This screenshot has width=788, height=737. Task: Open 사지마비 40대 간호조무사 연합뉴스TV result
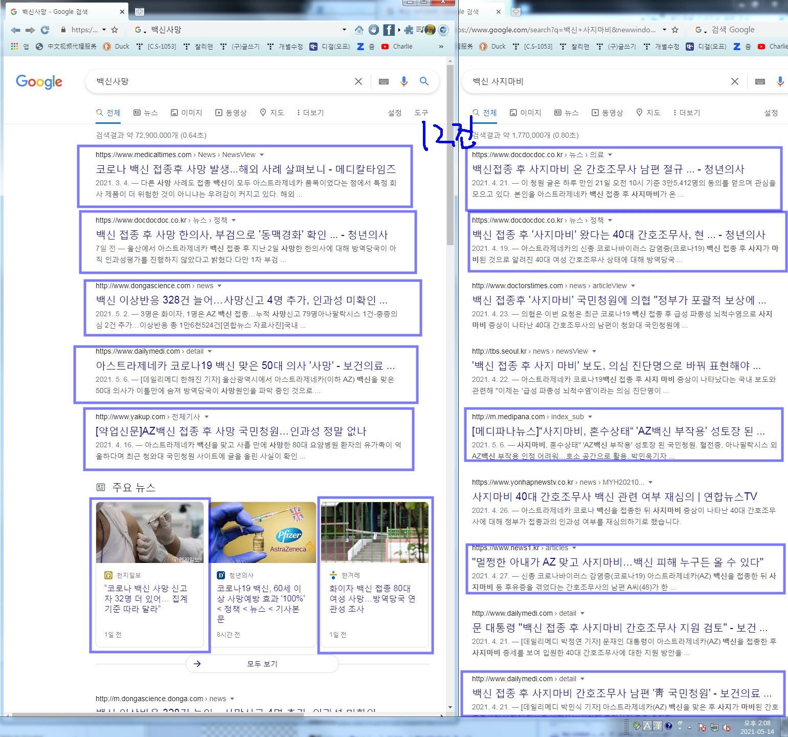pyautogui.click(x=615, y=496)
